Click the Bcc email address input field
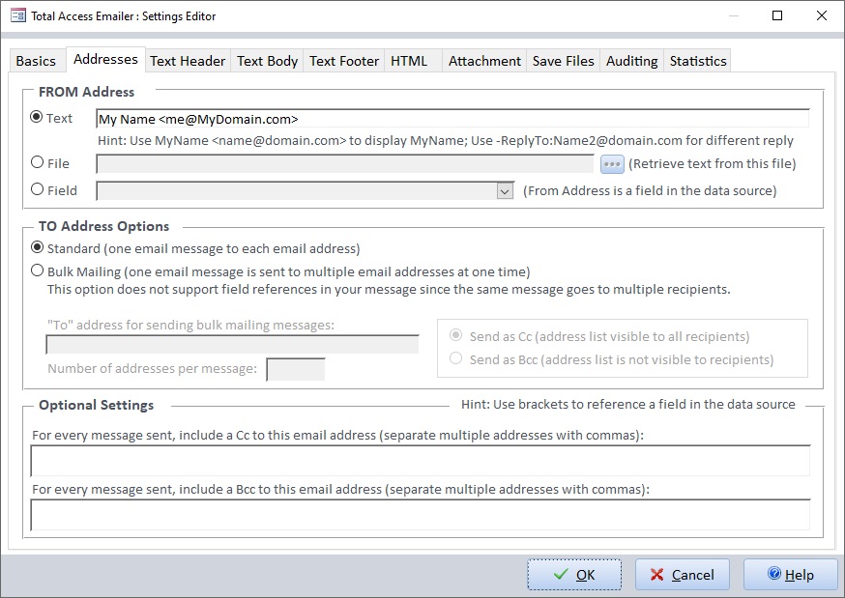The image size is (845, 598). (x=421, y=515)
